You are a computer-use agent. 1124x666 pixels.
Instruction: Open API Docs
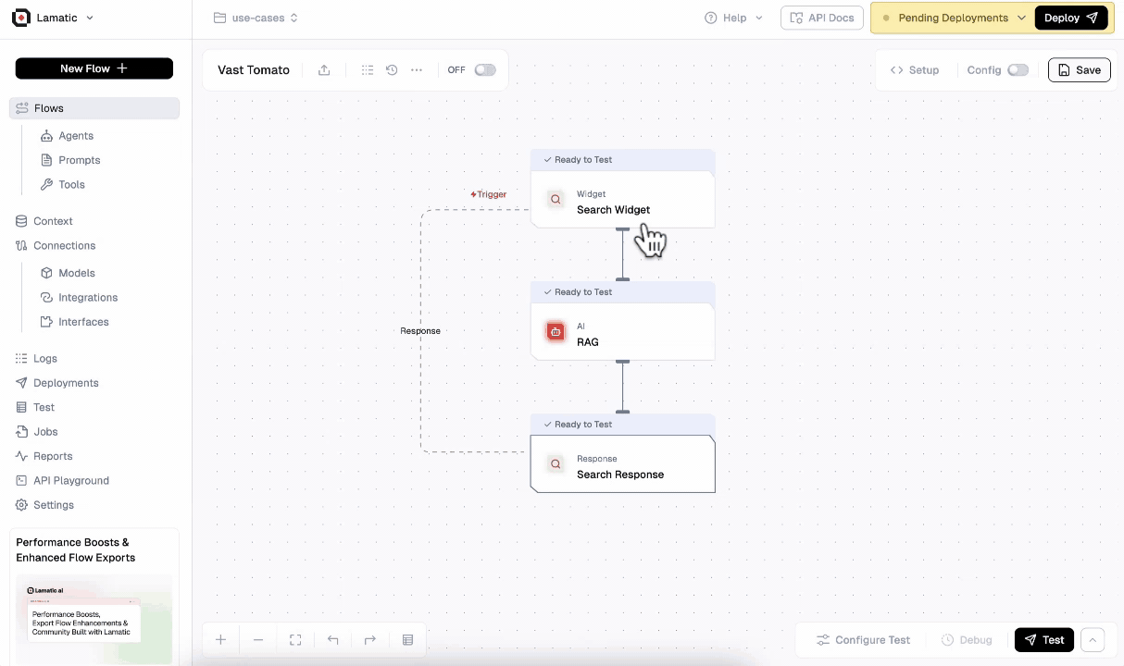click(x=821, y=18)
